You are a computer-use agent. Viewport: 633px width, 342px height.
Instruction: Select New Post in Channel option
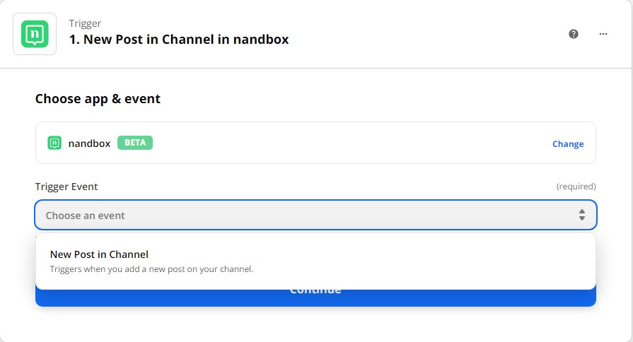point(315,261)
